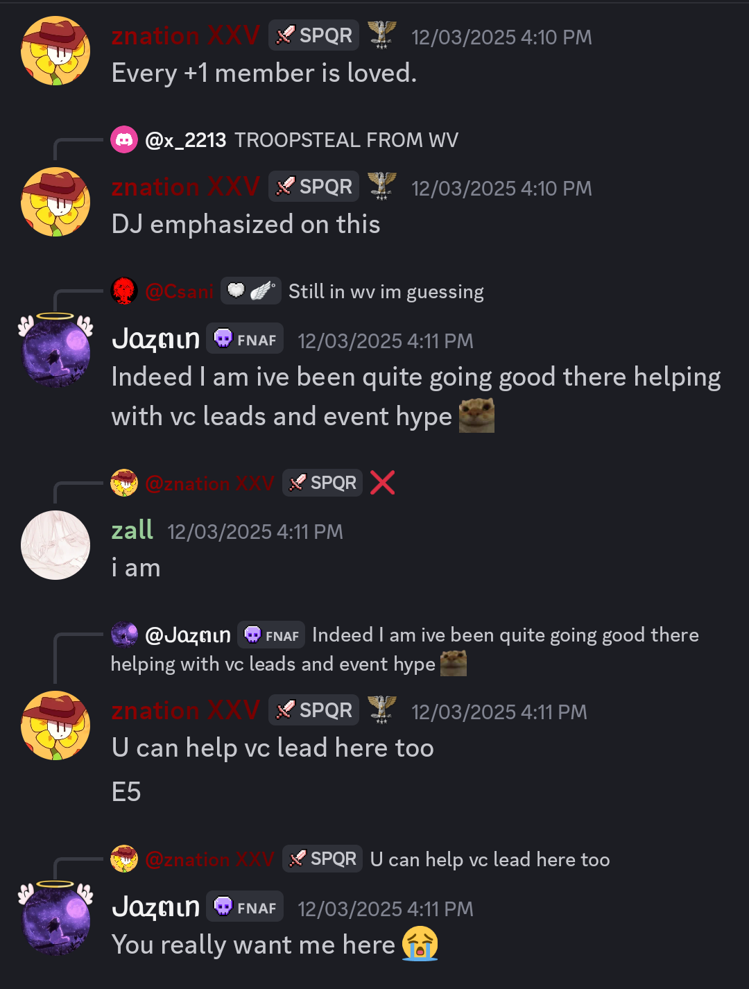Click the pink Discord avatar next to @x_2213

click(x=124, y=140)
